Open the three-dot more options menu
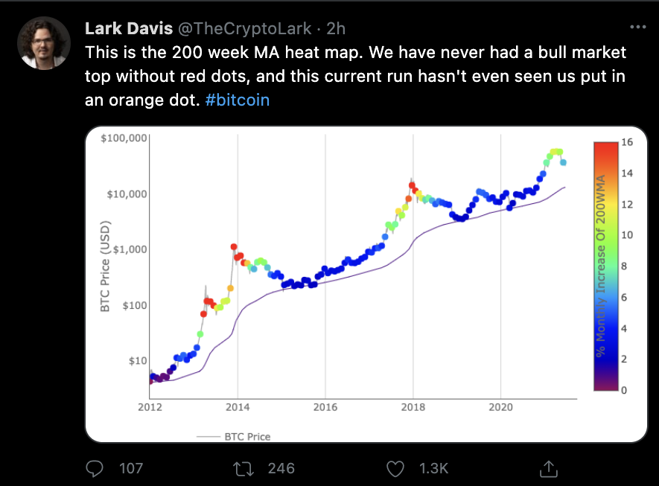The height and width of the screenshot is (486, 659). (x=638, y=28)
